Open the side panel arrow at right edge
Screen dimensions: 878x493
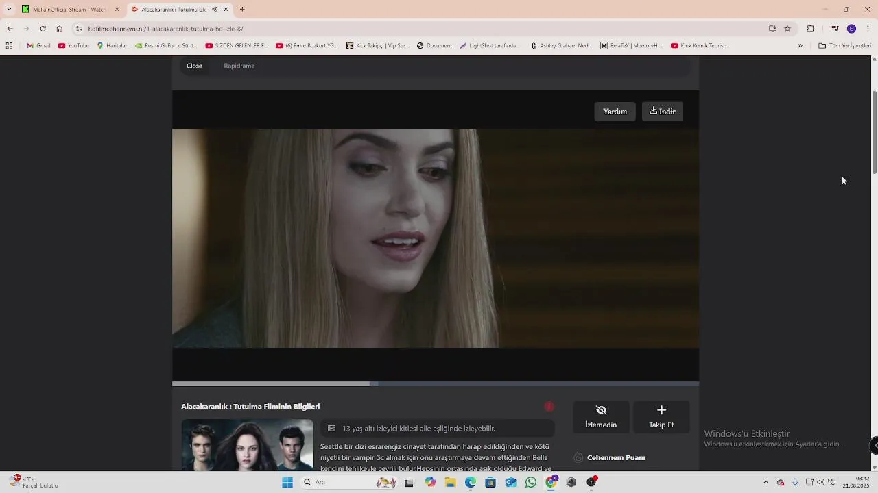(874, 445)
